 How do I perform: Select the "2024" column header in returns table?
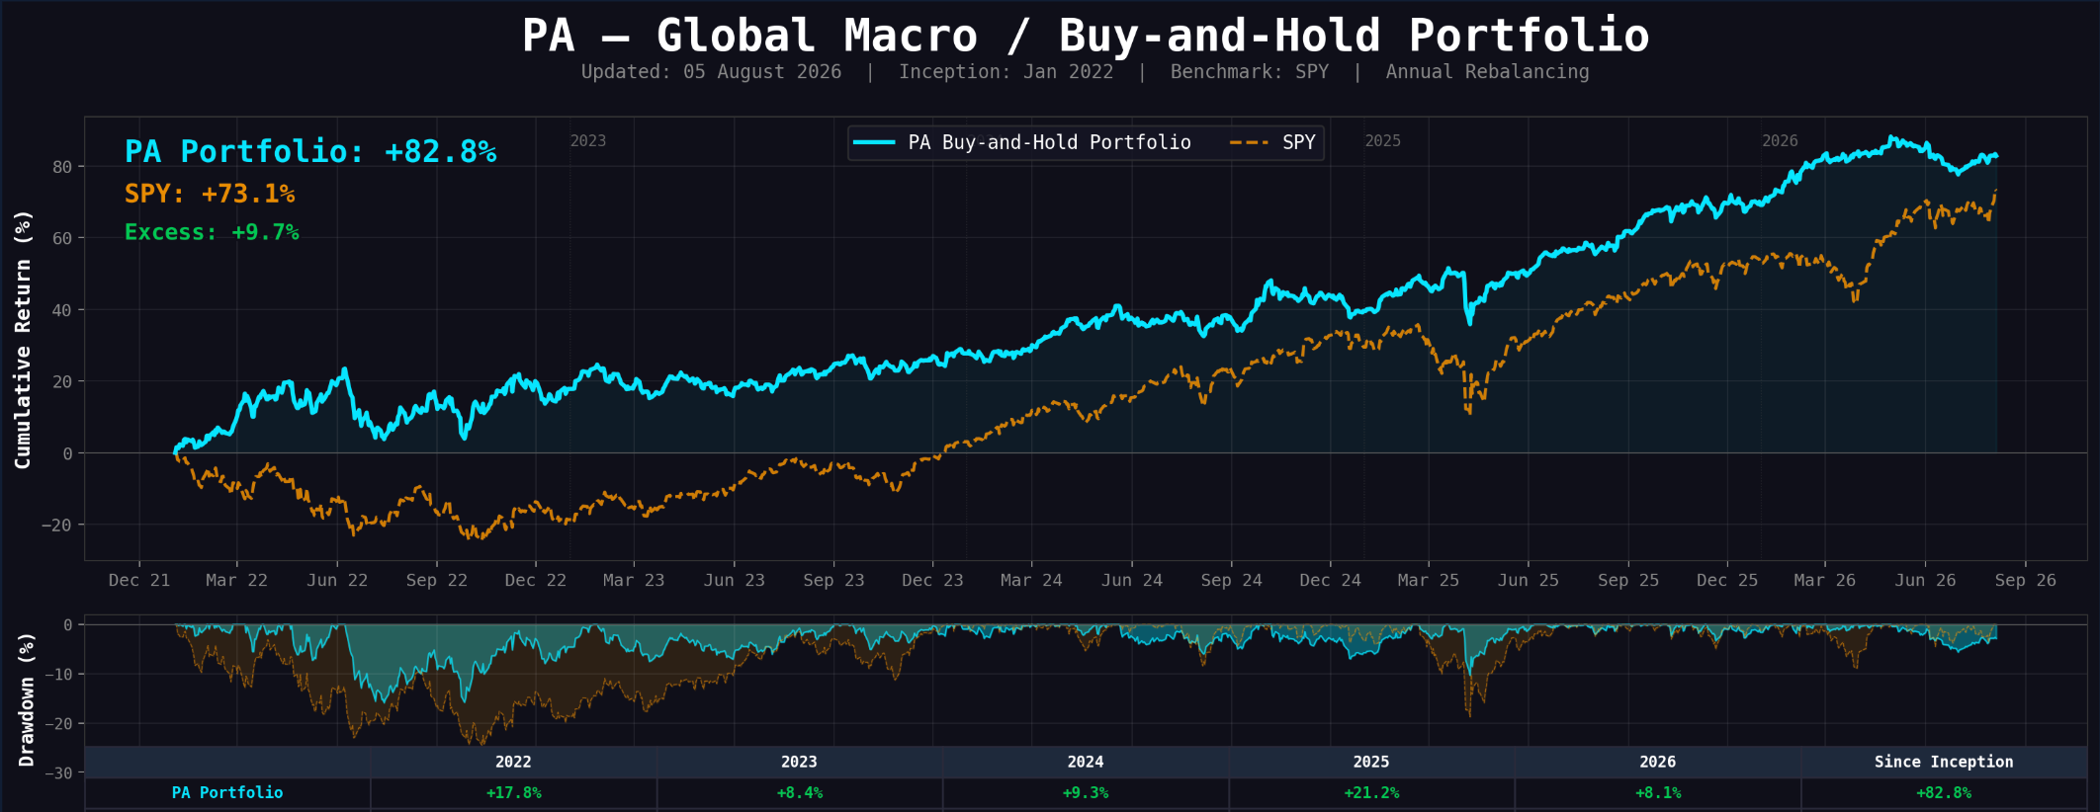click(x=1086, y=762)
